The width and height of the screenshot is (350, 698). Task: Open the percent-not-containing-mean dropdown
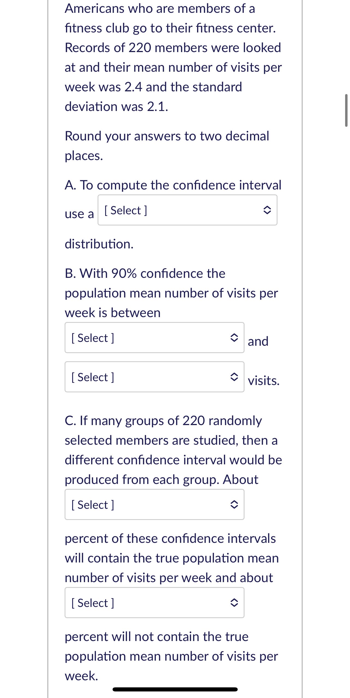pyautogui.click(x=154, y=603)
